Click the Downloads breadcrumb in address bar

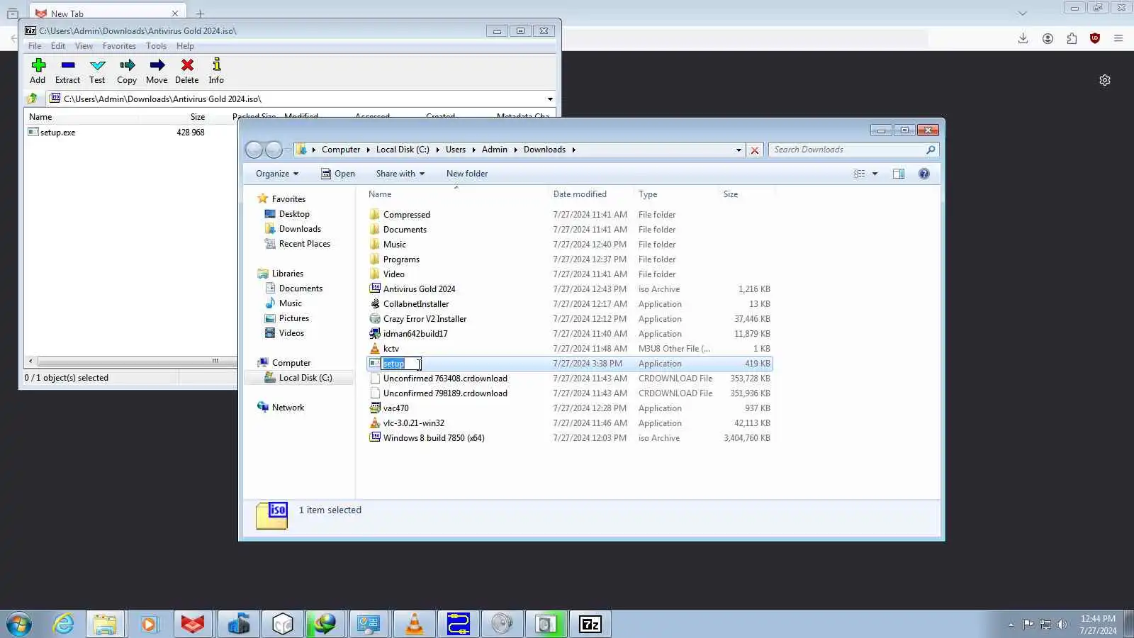(x=544, y=150)
